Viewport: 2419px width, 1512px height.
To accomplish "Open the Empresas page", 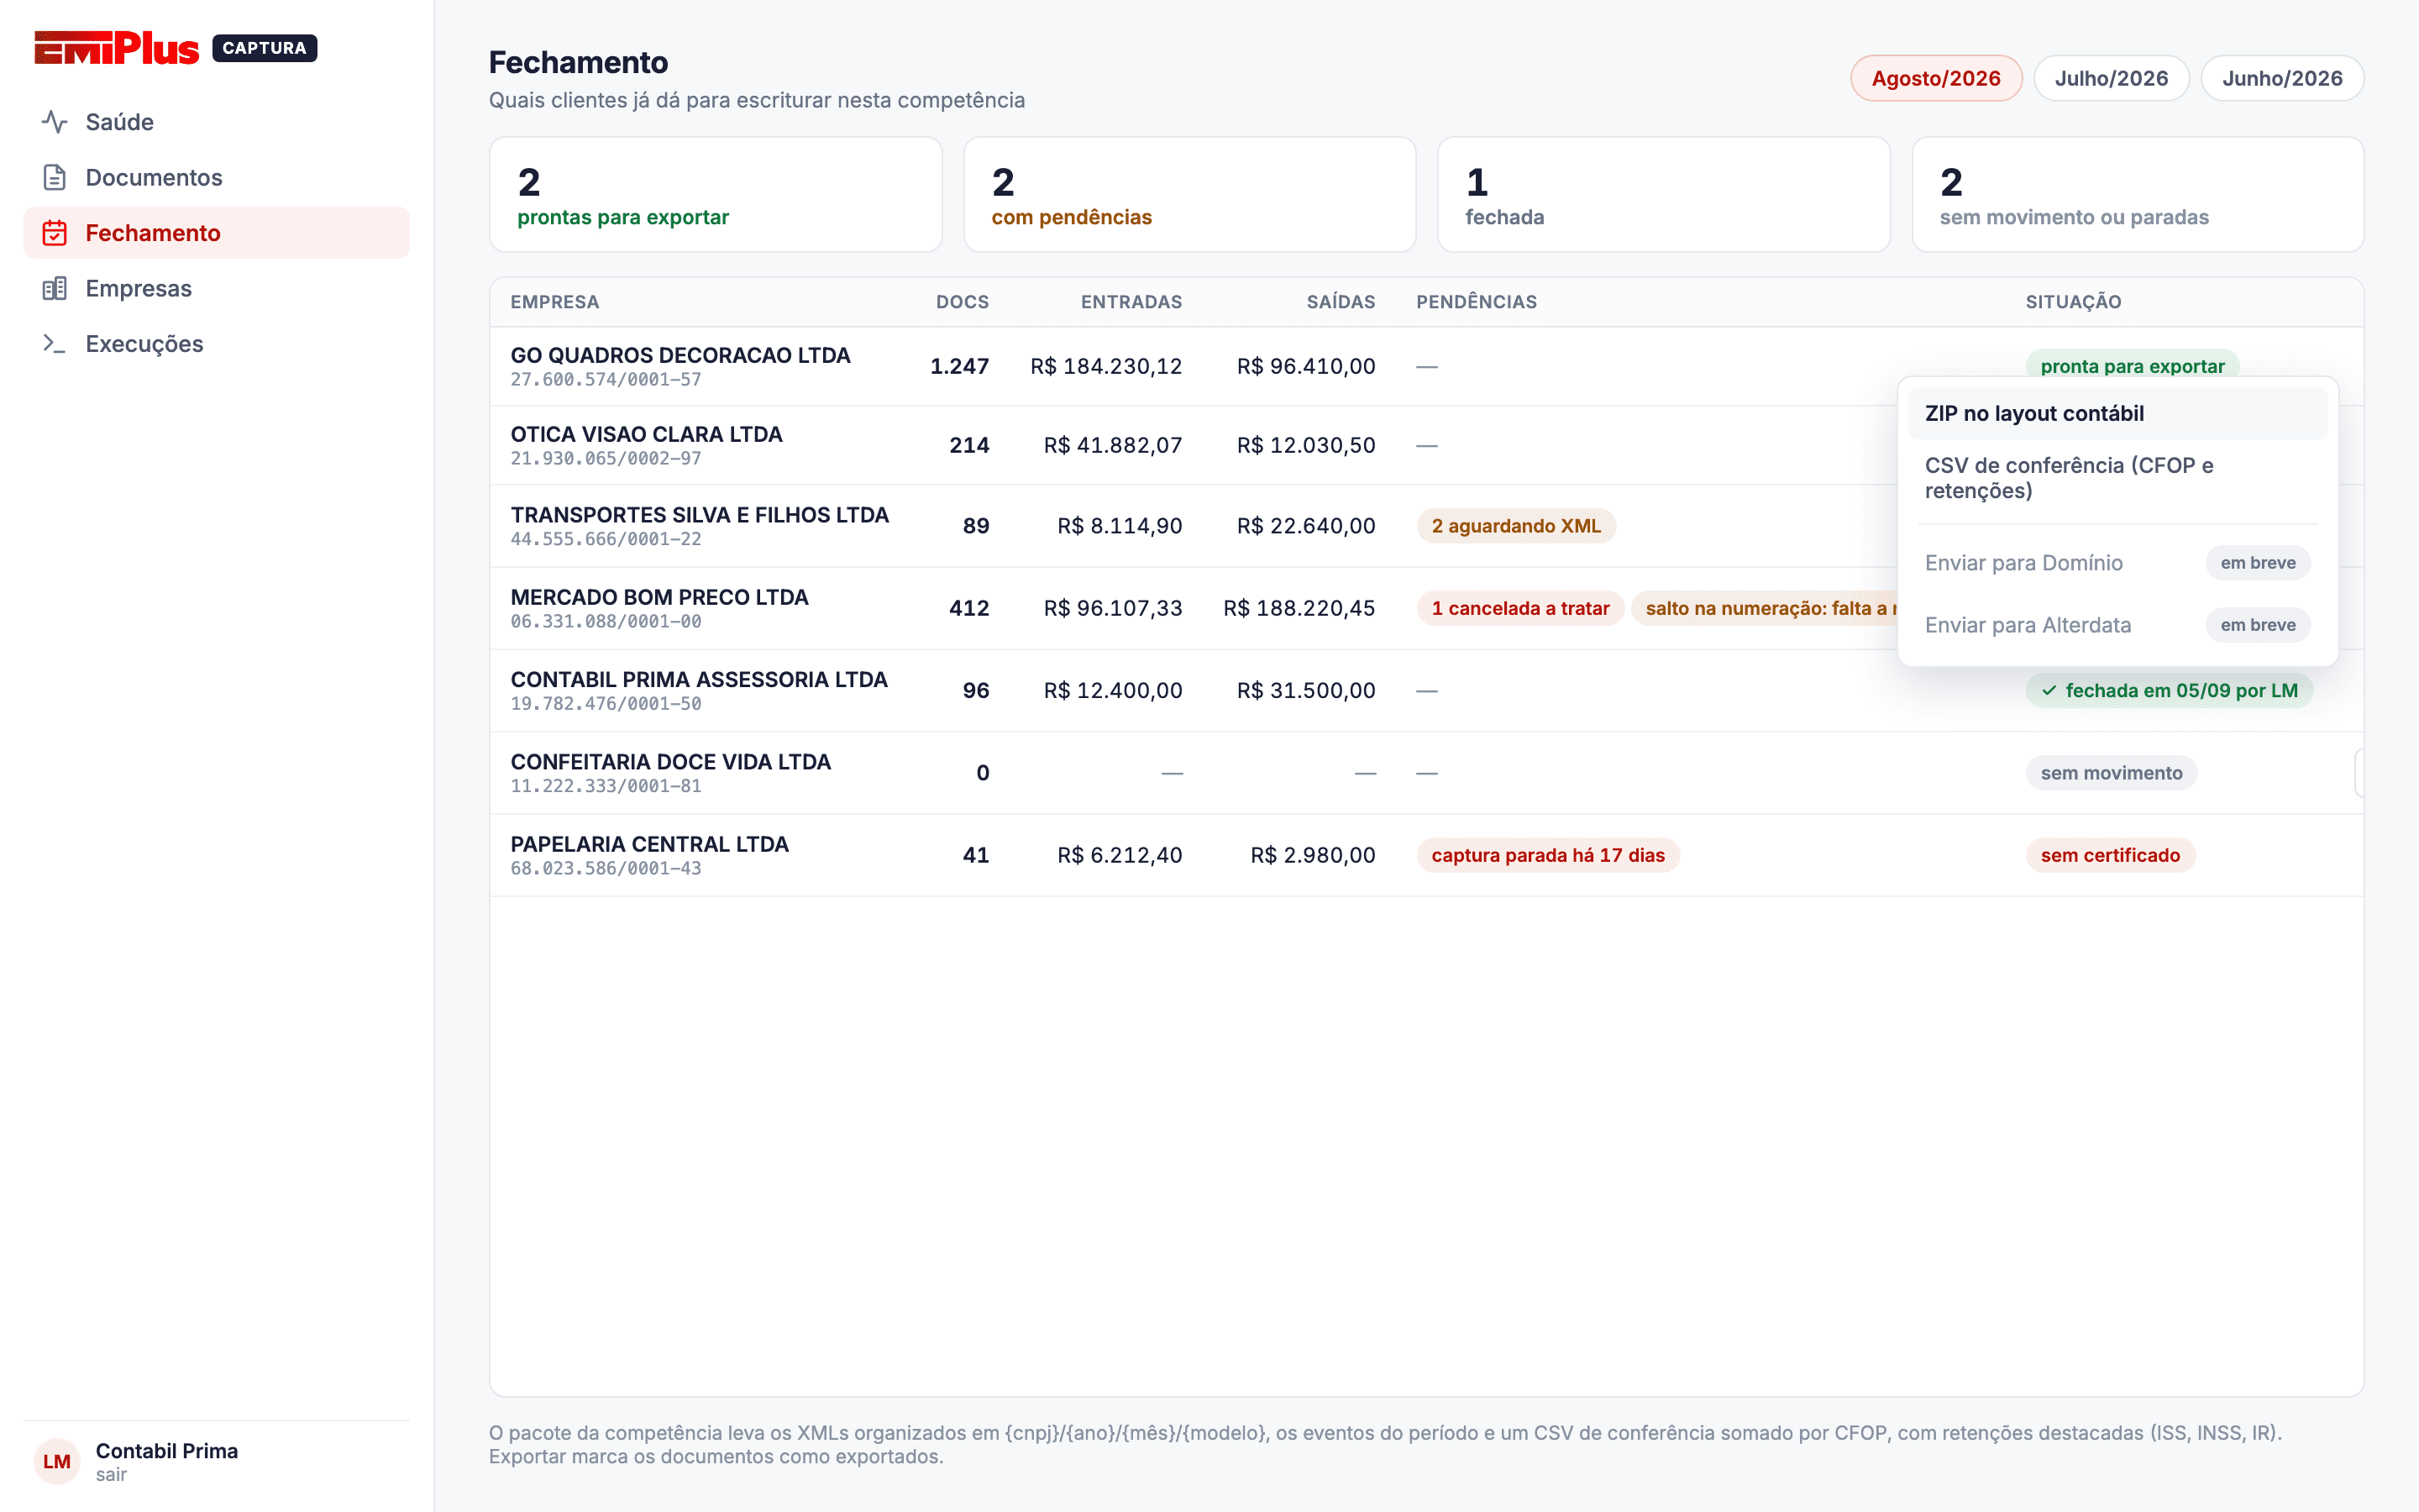I will coord(216,288).
